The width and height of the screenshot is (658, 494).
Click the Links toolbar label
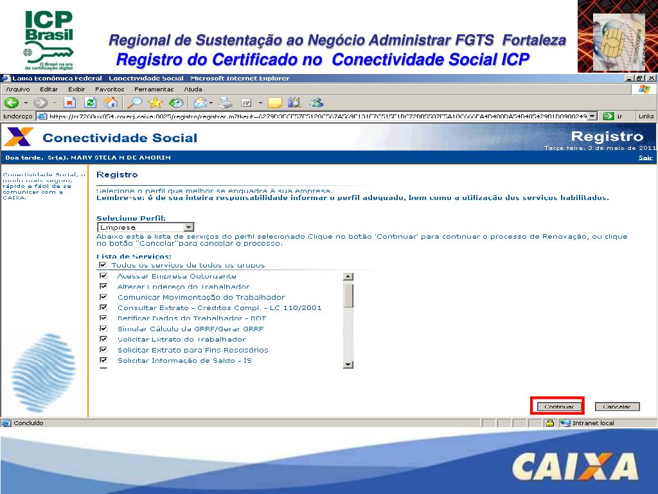646,116
